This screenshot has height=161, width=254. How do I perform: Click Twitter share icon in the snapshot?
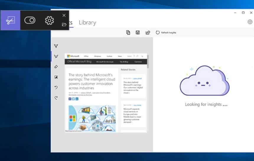(x=73, y=99)
